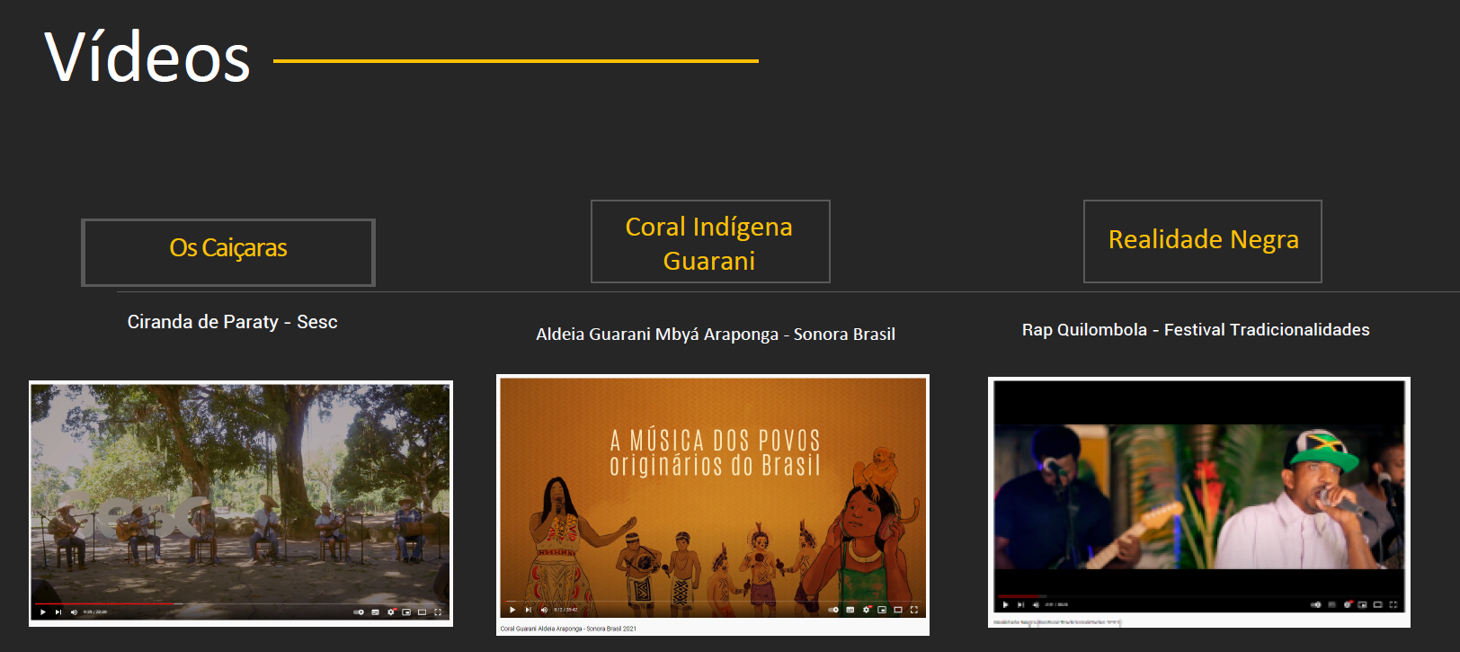
Task: Open the Coral Indígena Guarani box
Action: coord(709,242)
